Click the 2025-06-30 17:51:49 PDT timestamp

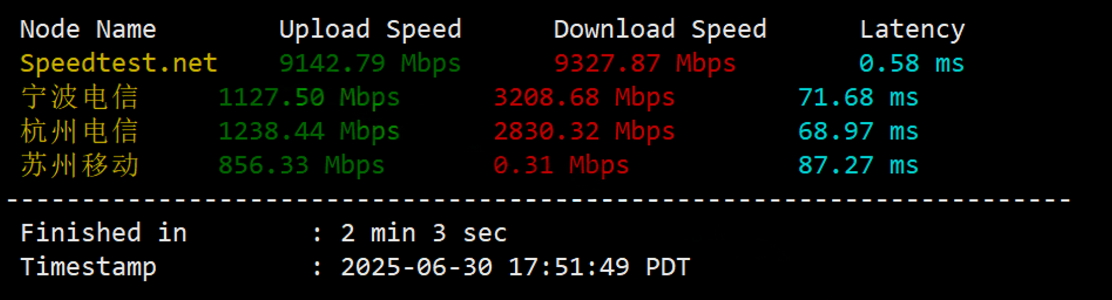(515, 267)
